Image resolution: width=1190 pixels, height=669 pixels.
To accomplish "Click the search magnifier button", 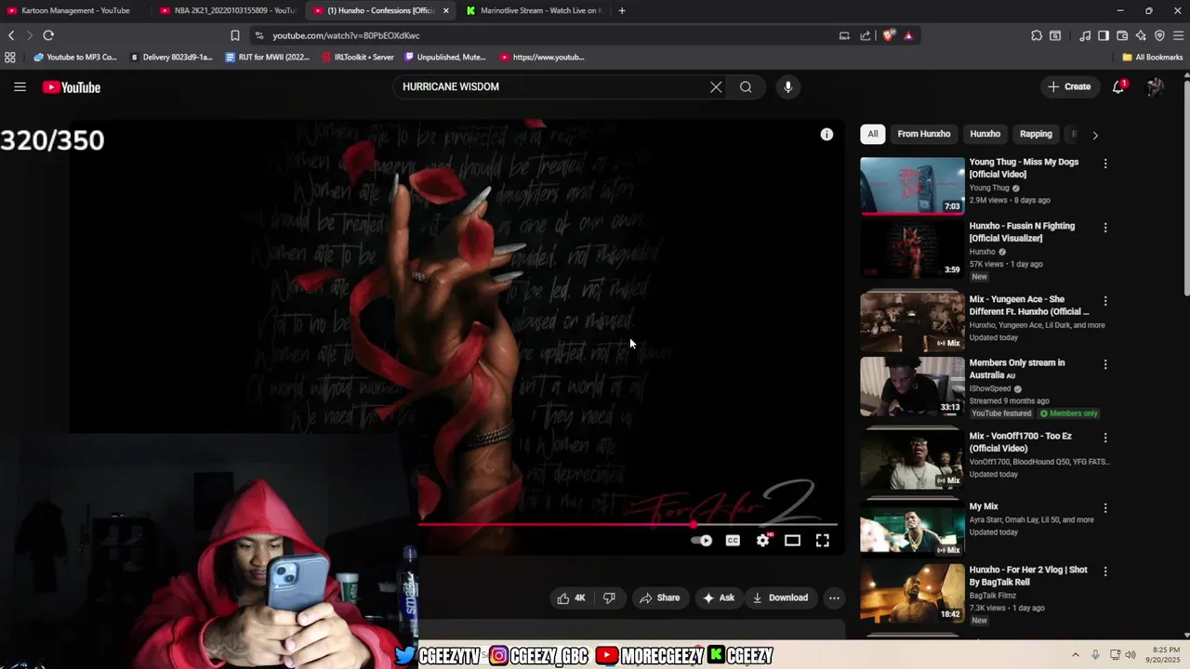I will tap(746, 86).
